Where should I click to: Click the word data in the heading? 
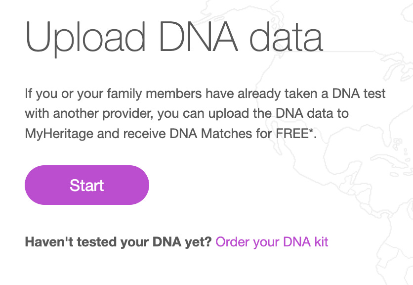pyautogui.click(x=286, y=37)
